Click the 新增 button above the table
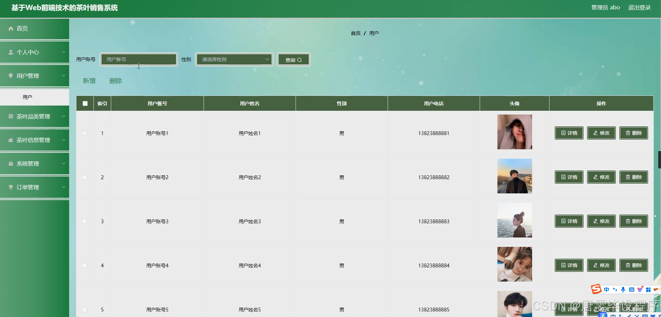The width and height of the screenshot is (661, 317). tap(89, 81)
